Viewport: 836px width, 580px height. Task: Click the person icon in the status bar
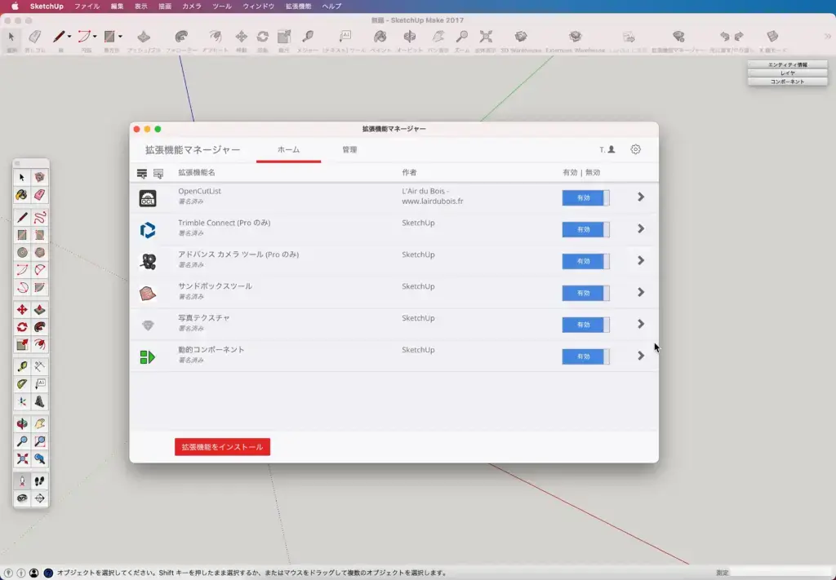[34, 573]
